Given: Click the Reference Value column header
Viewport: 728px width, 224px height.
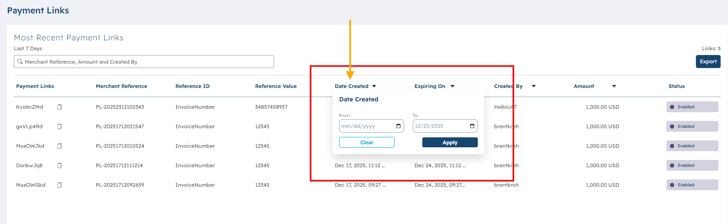Looking at the screenshot, I should (x=276, y=86).
